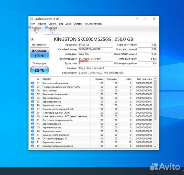
Task: Click the Атрибут column header
Action: tap(66, 79)
